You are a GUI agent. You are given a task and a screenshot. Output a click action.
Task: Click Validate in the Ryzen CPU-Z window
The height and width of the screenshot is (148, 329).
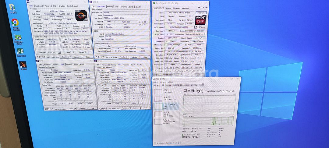pos(77,57)
